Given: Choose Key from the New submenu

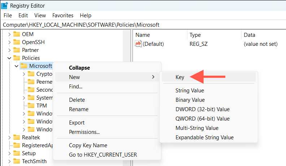Looking at the screenshot, I should pos(180,77).
